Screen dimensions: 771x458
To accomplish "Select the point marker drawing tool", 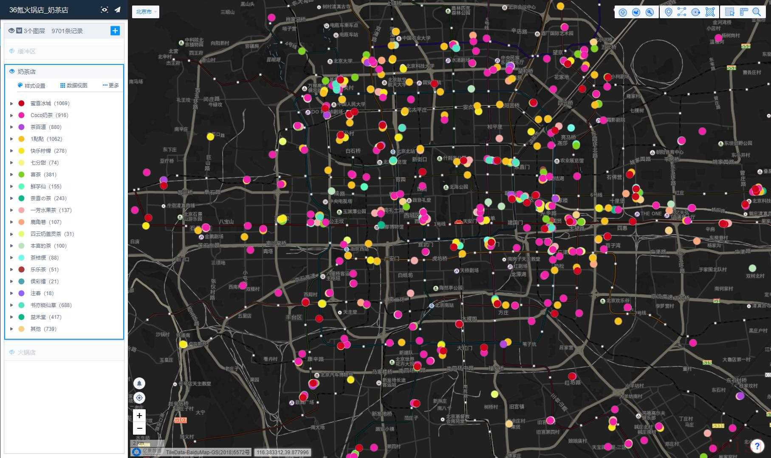I will (x=668, y=12).
